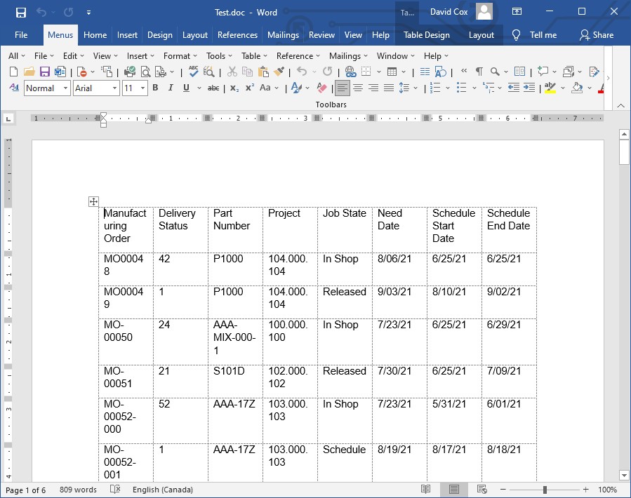Run the Spelling and Grammar check
Viewport: 631px width, 498px height.
pos(194,72)
